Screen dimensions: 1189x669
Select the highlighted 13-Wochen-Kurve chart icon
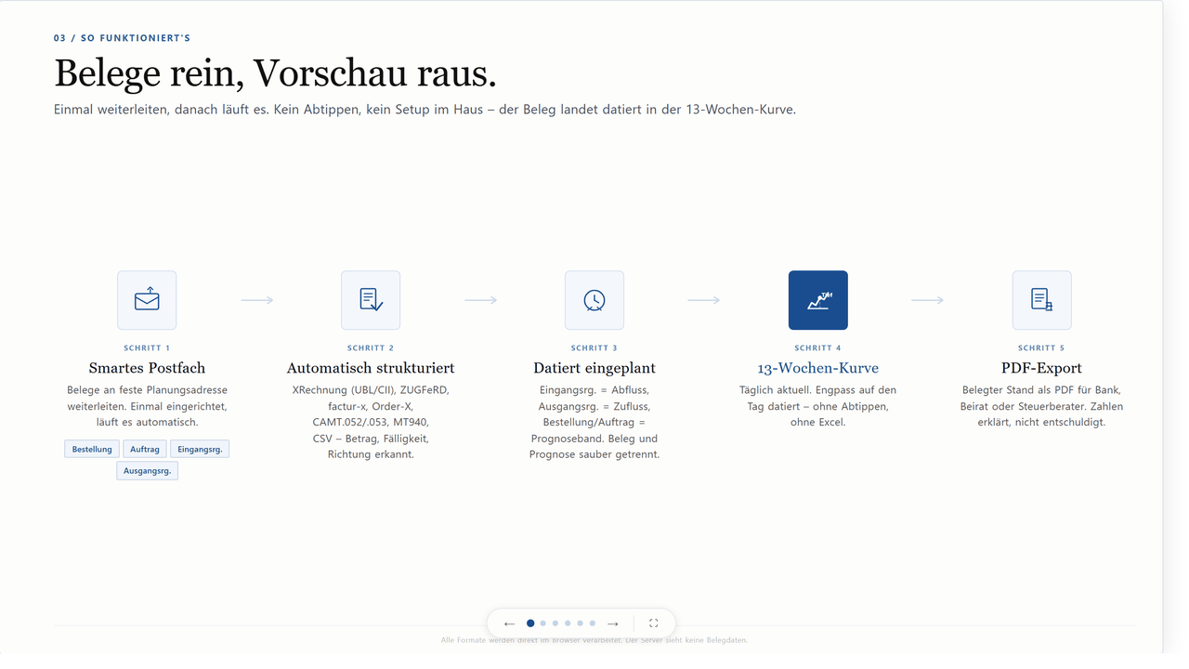[x=818, y=300]
